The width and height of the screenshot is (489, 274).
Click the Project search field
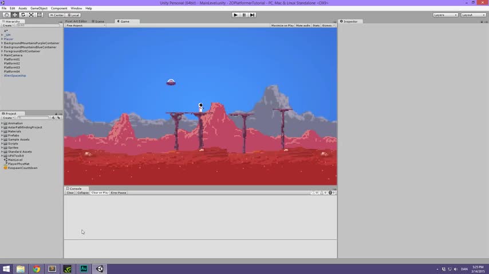point(33,118)
